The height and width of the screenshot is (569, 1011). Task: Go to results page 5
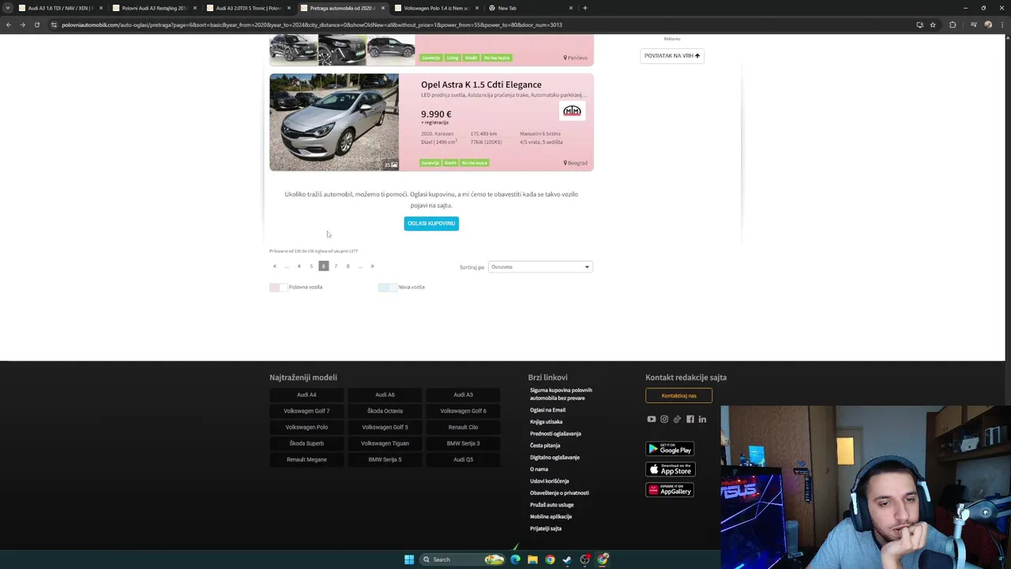point(311,266)
